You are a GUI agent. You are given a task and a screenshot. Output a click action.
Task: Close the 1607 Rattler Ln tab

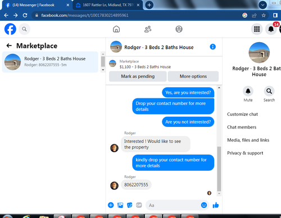[138, 5]
